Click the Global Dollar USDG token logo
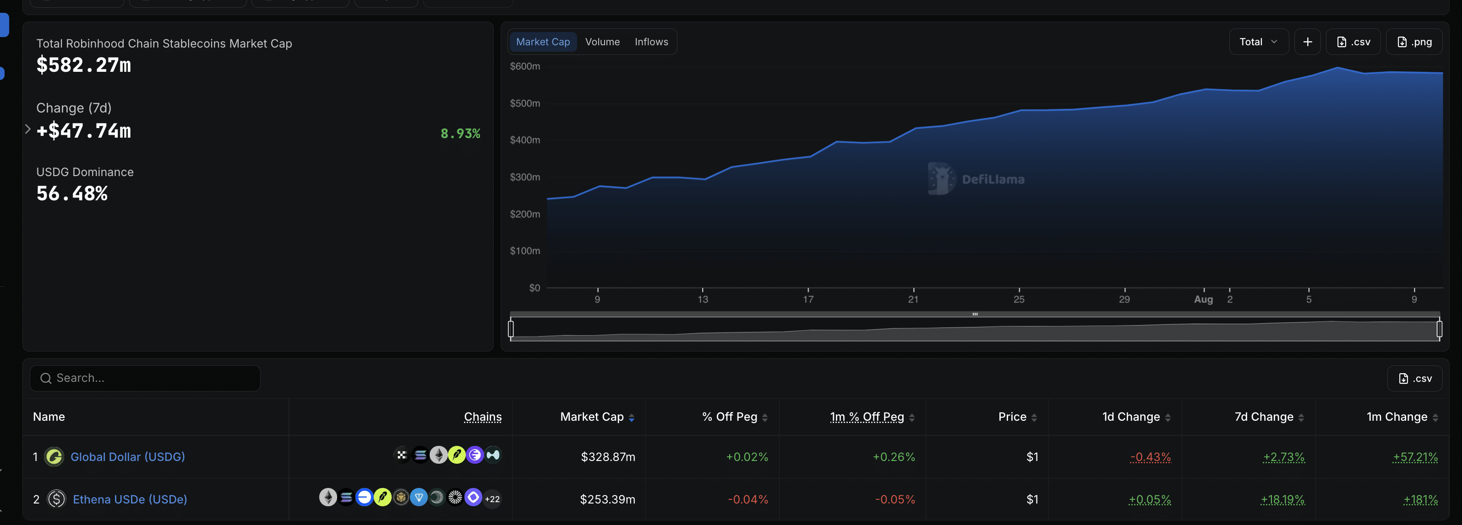 (54, 456)
